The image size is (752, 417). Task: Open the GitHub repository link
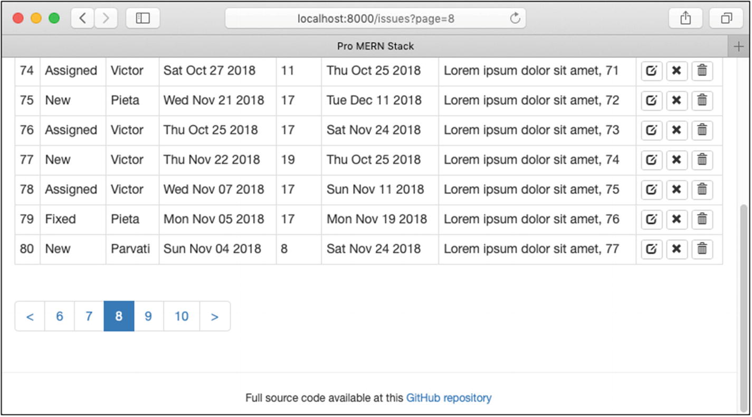[449, 398]
